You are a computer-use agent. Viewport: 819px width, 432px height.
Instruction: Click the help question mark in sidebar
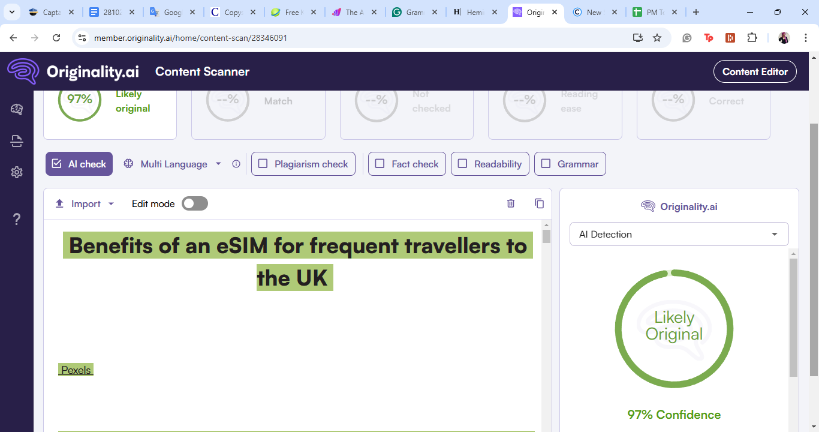17,220
